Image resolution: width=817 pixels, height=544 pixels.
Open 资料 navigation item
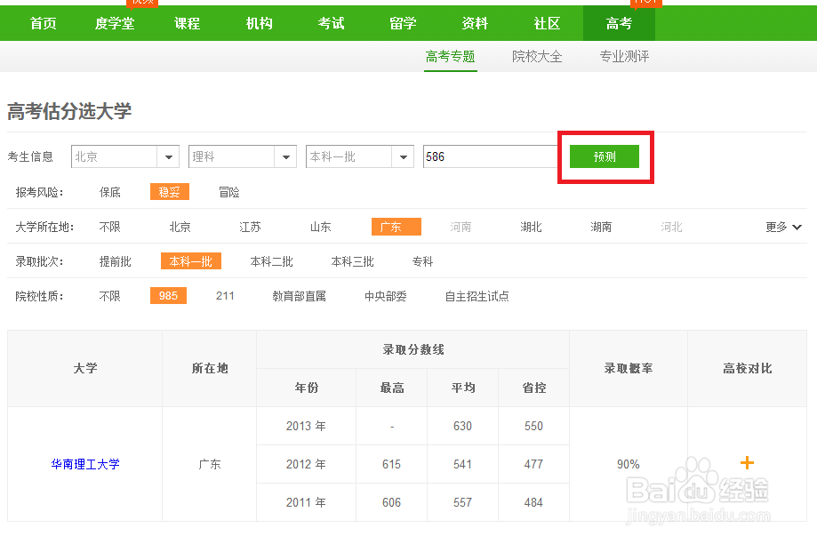click(475, 23)
